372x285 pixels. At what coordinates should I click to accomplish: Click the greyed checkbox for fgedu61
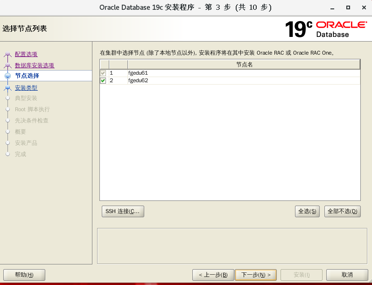pos(103,73)
